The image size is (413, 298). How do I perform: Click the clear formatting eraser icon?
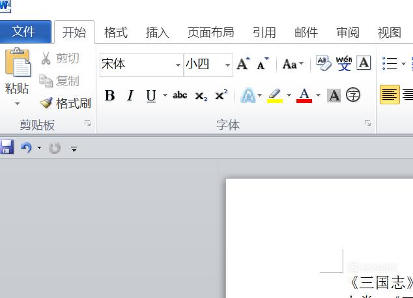pyautogui.click(x=324, y=63)
